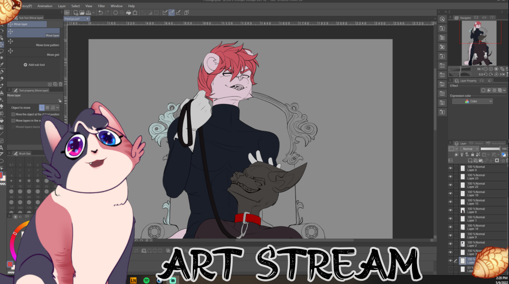Viewport: 509px width, 284px height.
Task: Open the Select menu
Action: click(x=75, y=6)
